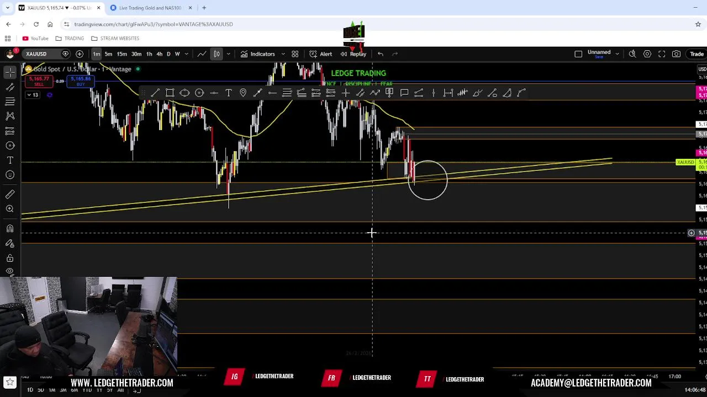Image resolution: width=707 pixels, height=397 pixels.
Task: Switch to the W weekly timeframe
Action: pyautogui.click(x=177, y=54)
